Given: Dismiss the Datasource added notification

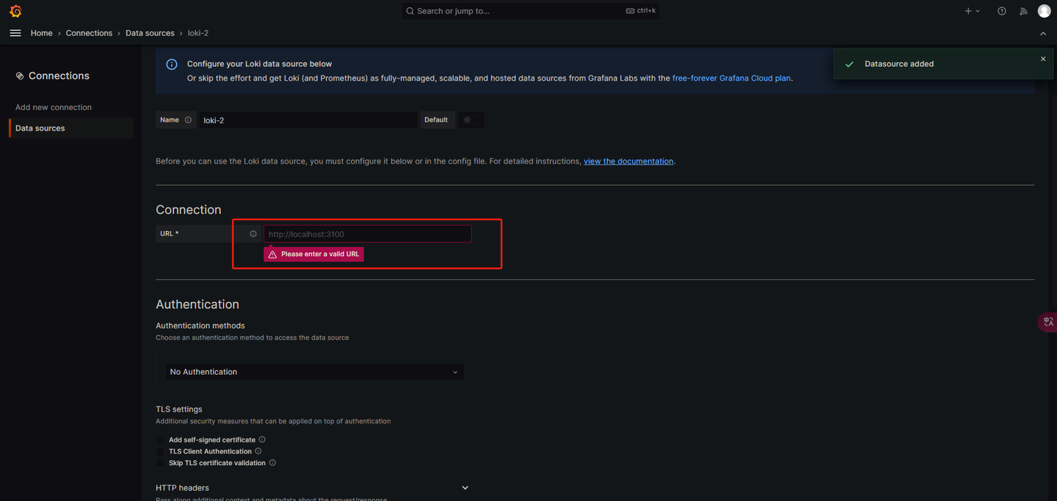Looking at the screenshot, I should click(1043, 59).
